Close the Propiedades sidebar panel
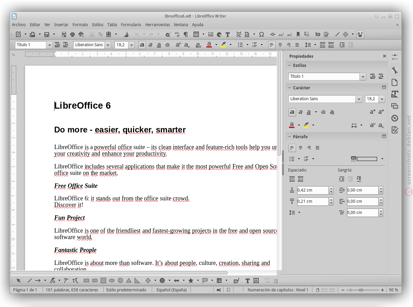This screenshot has width=413, height=307. coord(384,56)
